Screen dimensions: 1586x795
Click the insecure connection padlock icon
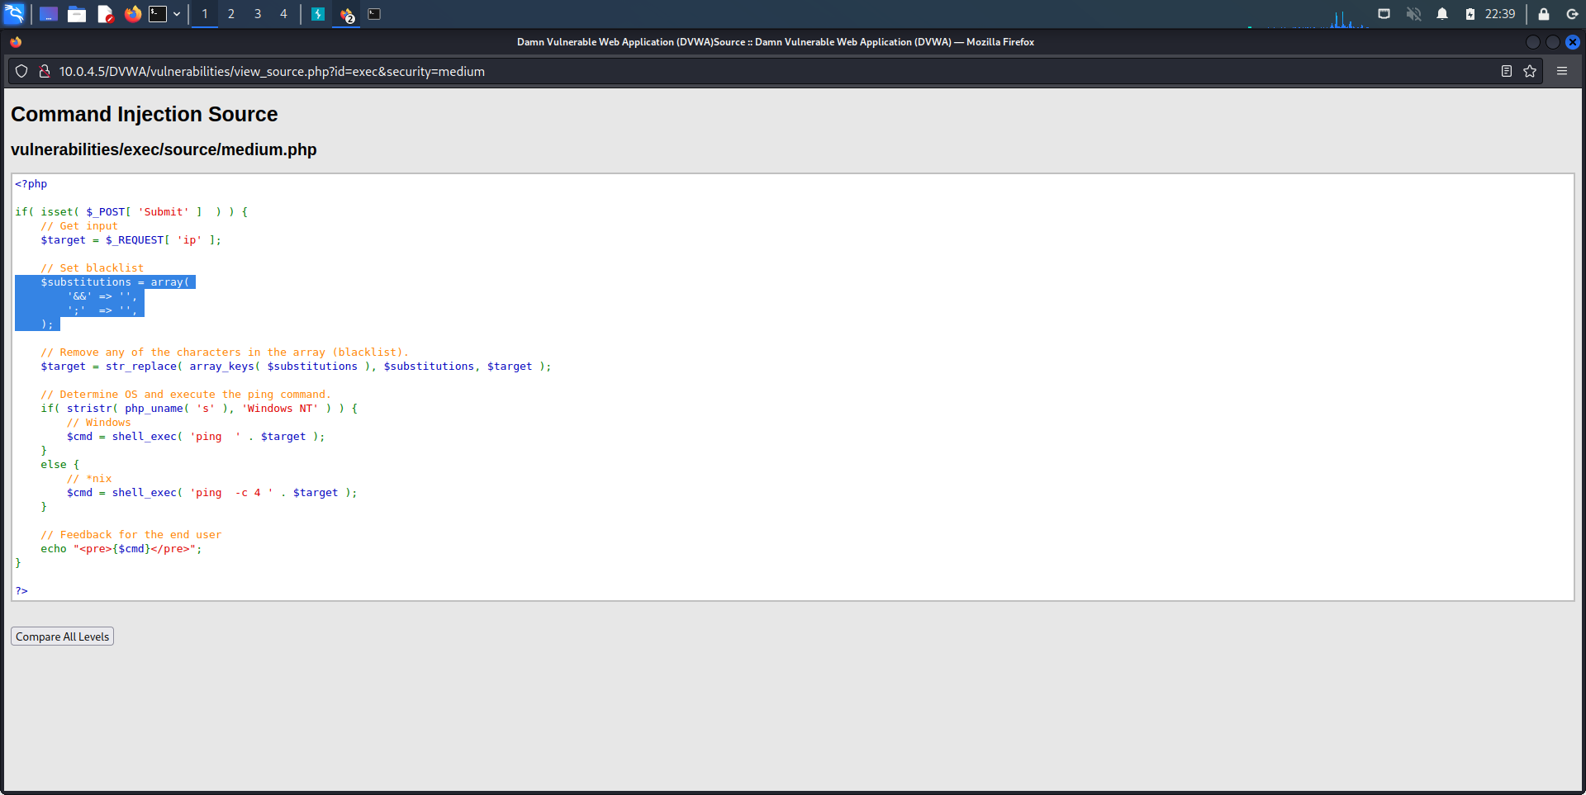coord(45,72)
